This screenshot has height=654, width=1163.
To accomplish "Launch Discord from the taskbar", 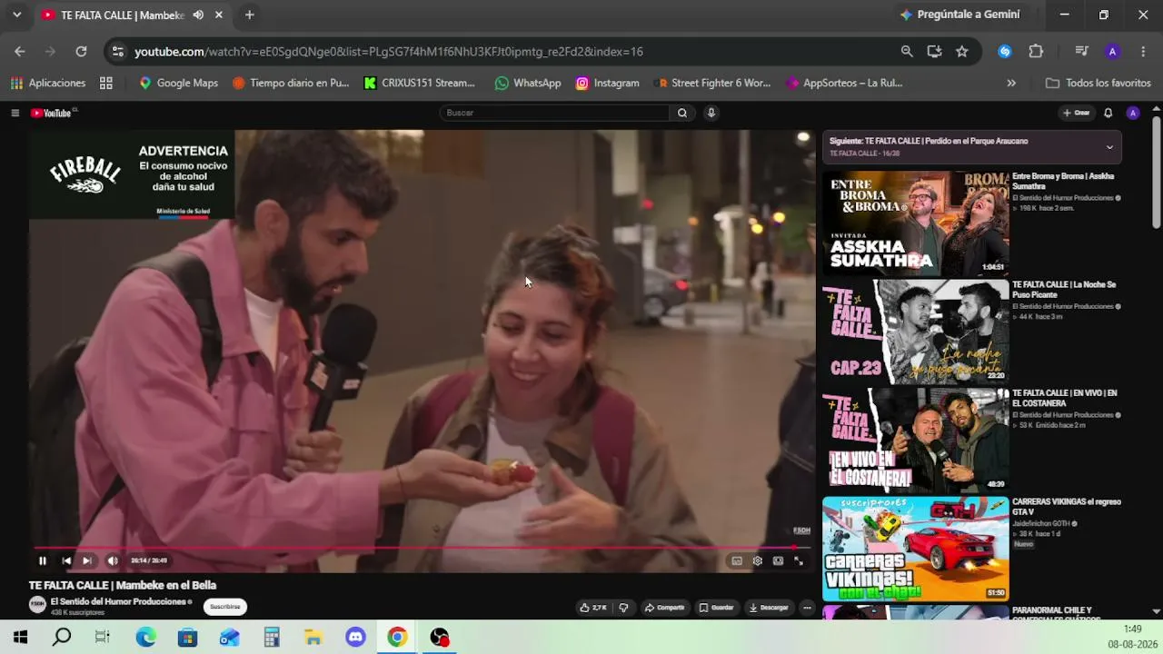I will click(x=355, y=638).
